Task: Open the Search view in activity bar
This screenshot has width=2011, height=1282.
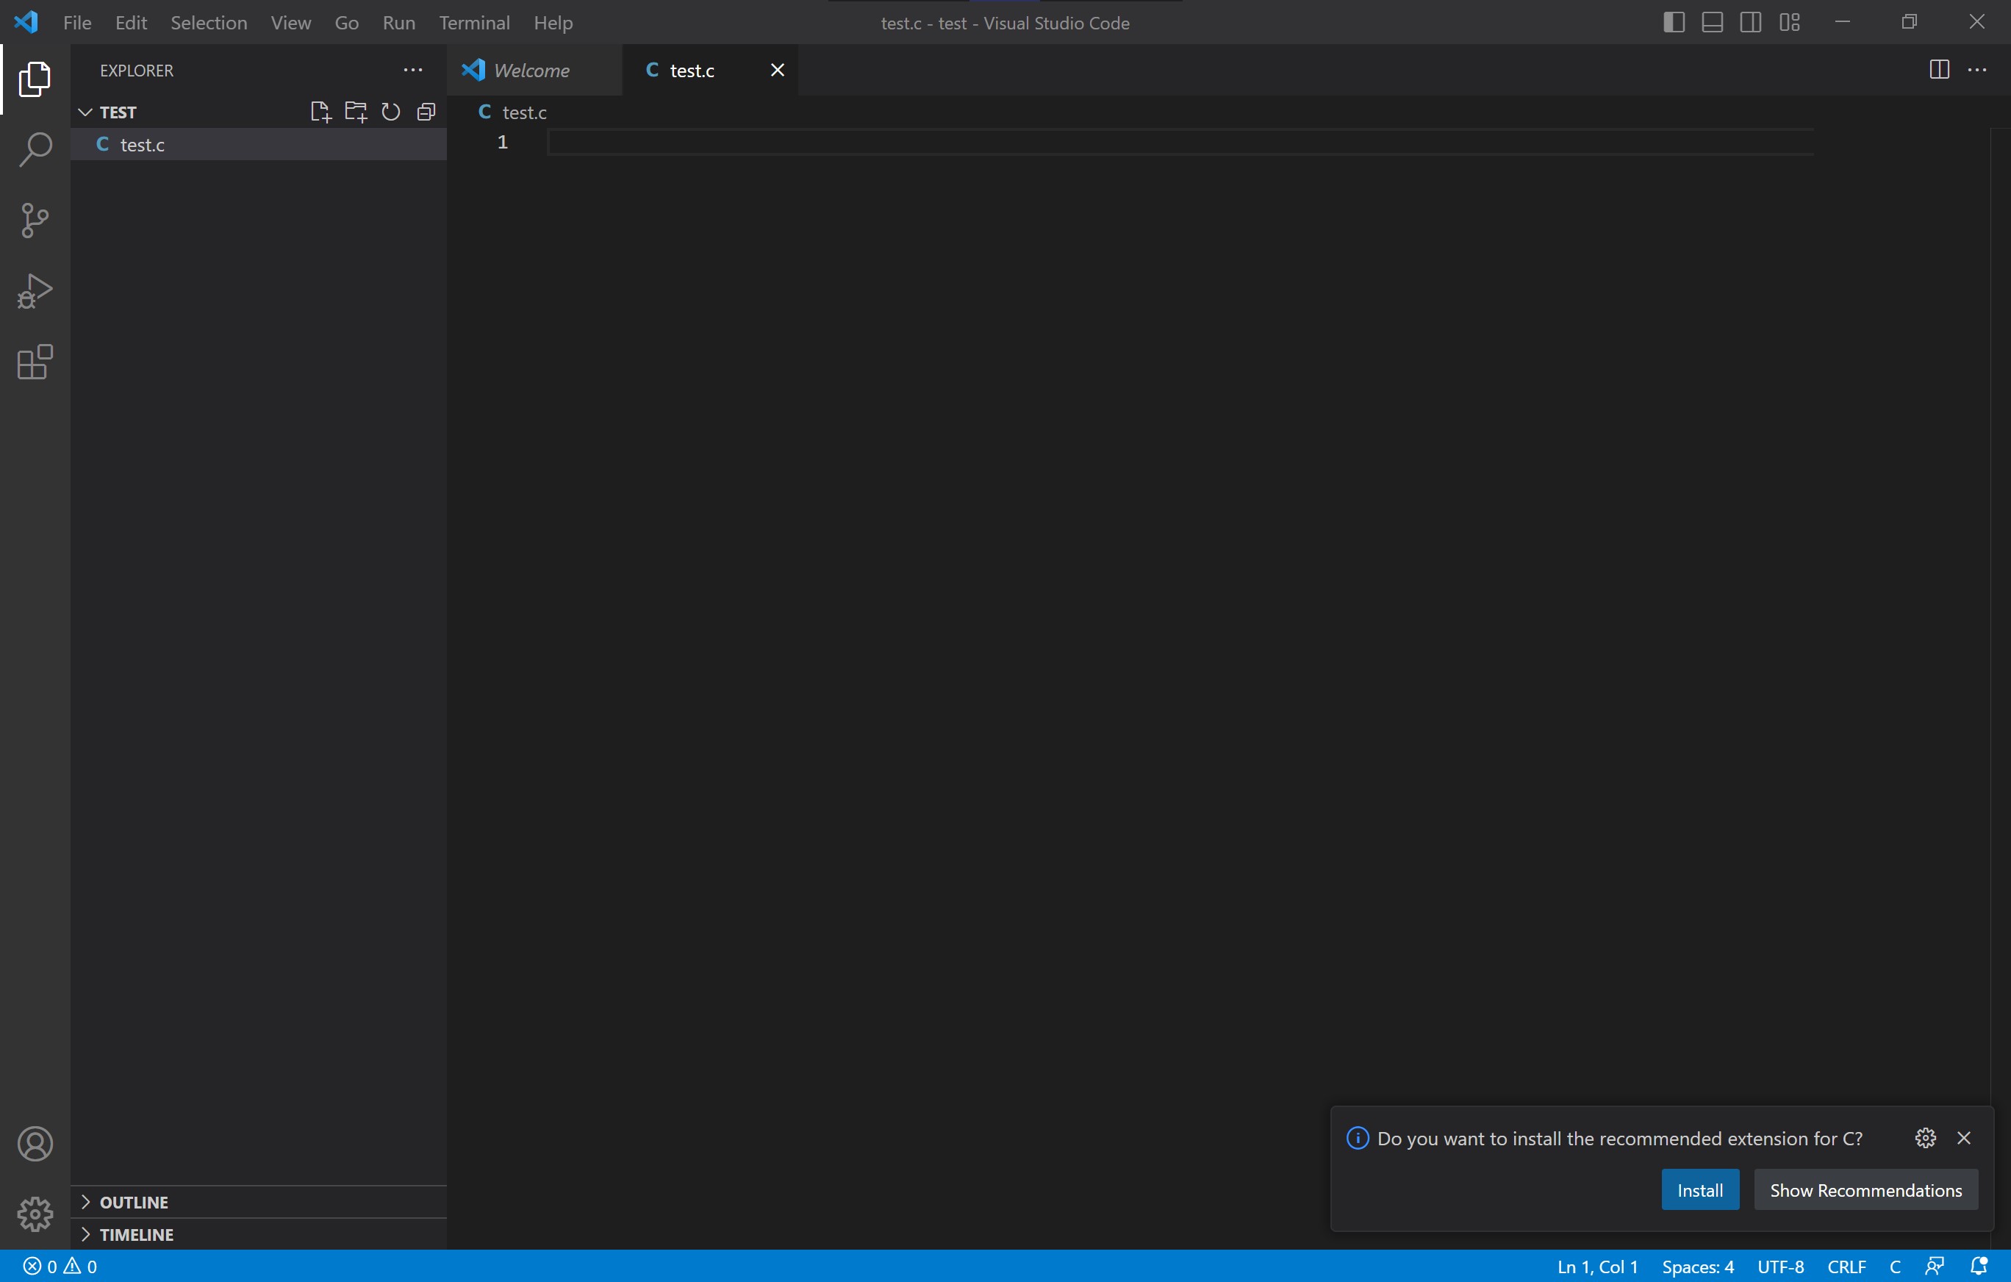Action: coord(35,149)
